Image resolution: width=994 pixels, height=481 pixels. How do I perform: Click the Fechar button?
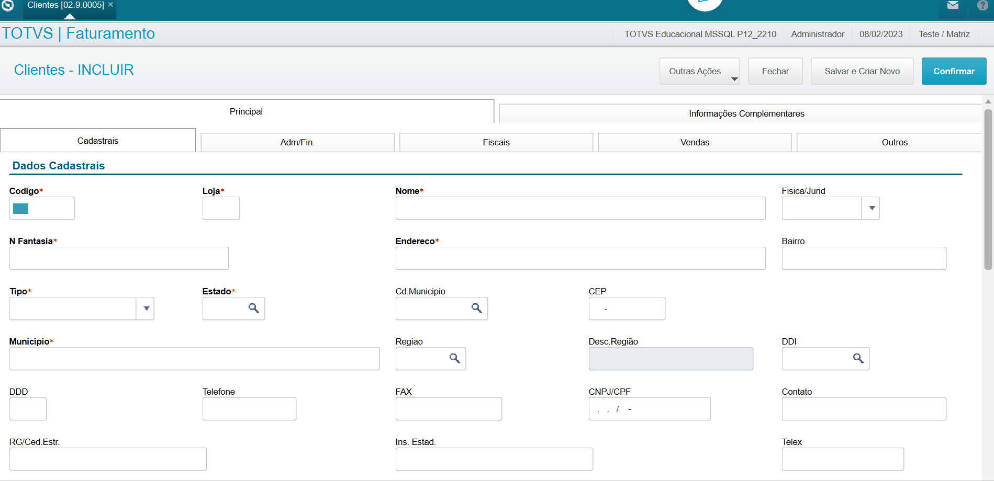pyautogui.click(x=775, y=71)
